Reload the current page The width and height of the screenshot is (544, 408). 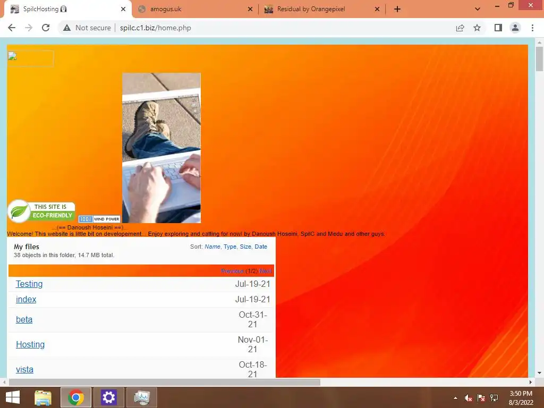coord(46,28)
